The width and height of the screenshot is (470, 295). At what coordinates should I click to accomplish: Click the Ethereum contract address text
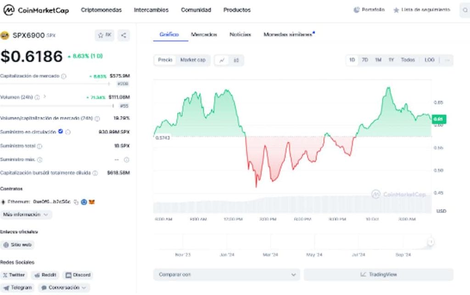coord(51,202)
